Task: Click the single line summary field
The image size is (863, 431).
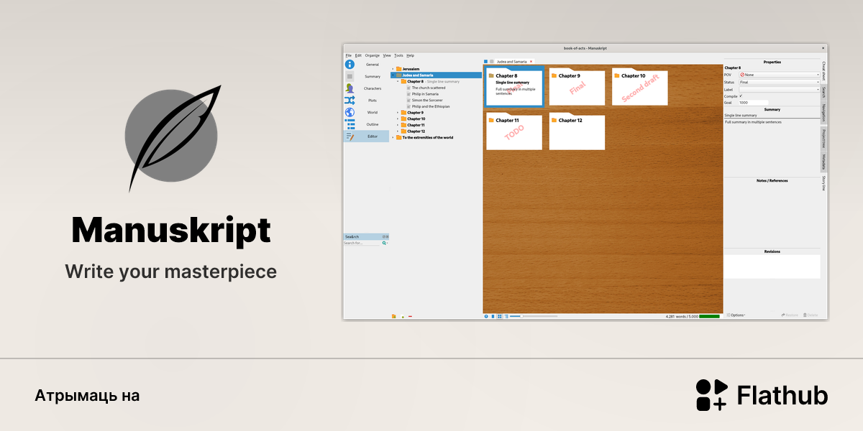Action: (772, 115)
